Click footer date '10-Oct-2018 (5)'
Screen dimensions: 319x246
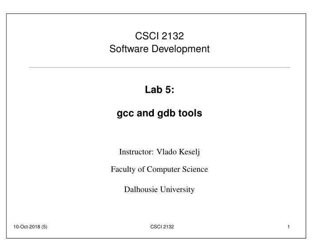[30, 227]
